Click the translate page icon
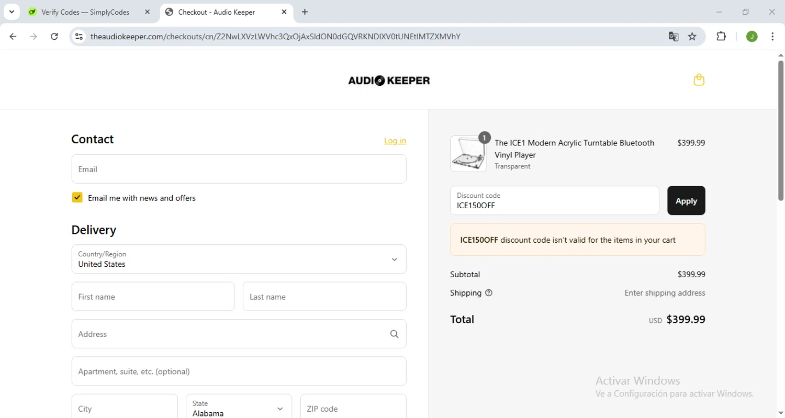Image resolution: width=785 pixels, height=418 pixels. pyautogui.click(x=674, y=36)
